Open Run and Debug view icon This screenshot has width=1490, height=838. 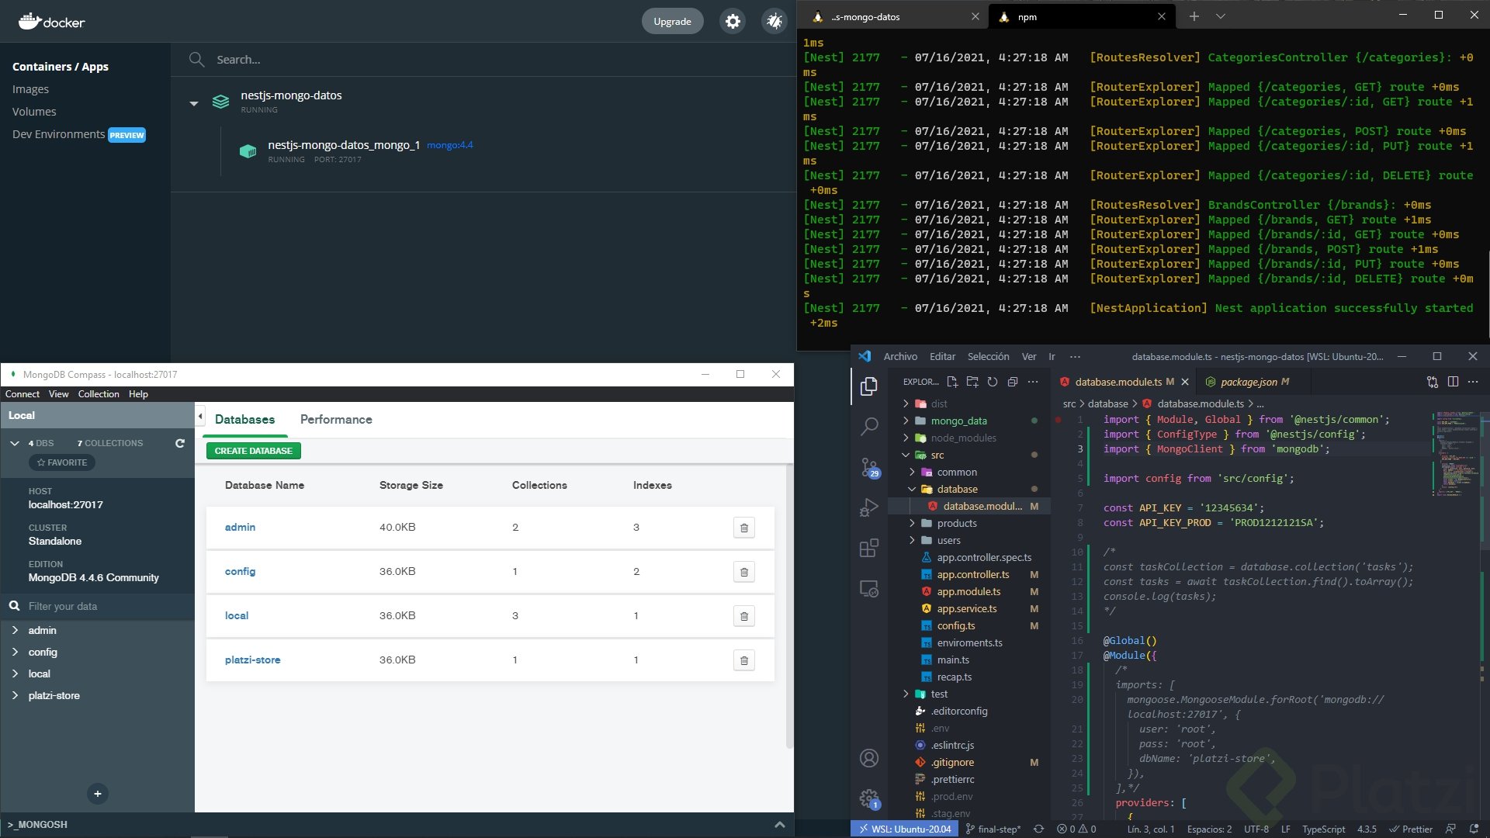coord(869,507)
